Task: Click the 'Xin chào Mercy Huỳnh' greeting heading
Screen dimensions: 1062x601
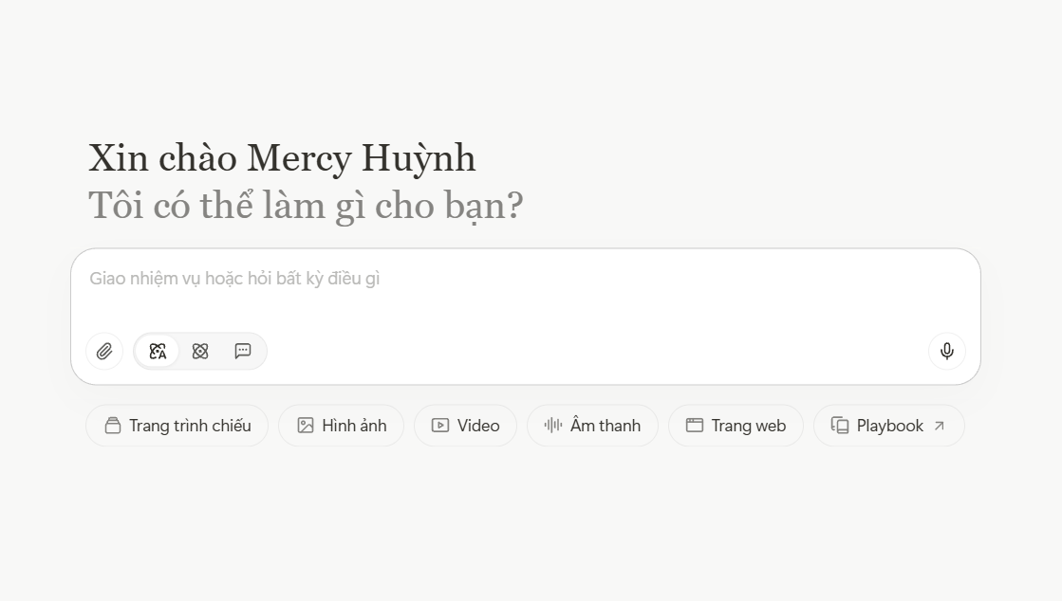Action: coord(282,158)
